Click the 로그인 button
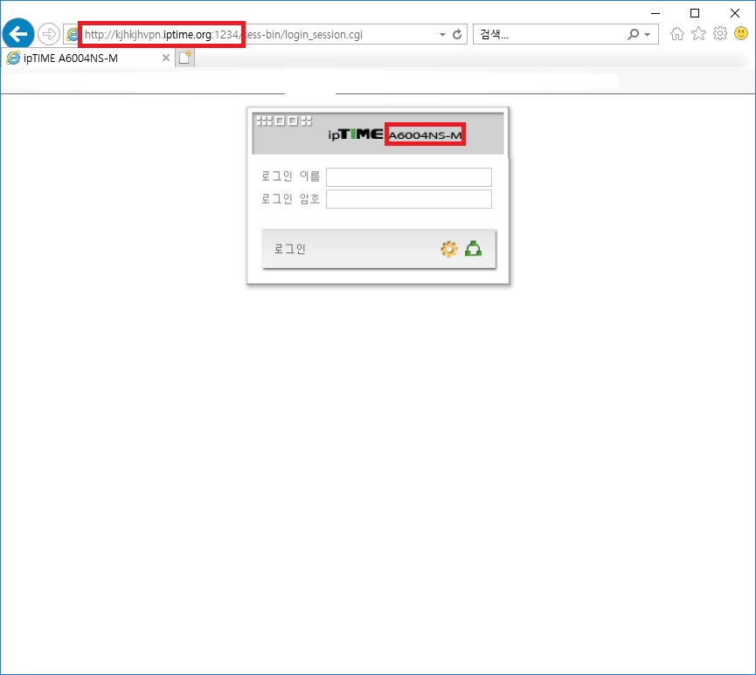Screen dimensions: 756x675 click(x=378, y=249)
